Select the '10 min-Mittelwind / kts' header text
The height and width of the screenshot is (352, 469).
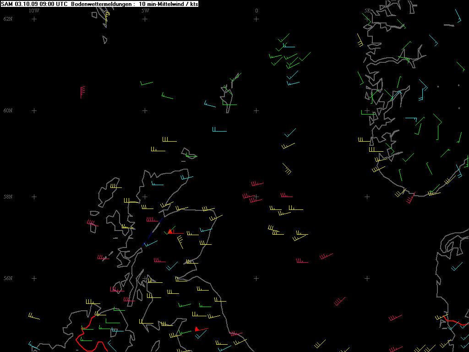click(x=169, y=4)
